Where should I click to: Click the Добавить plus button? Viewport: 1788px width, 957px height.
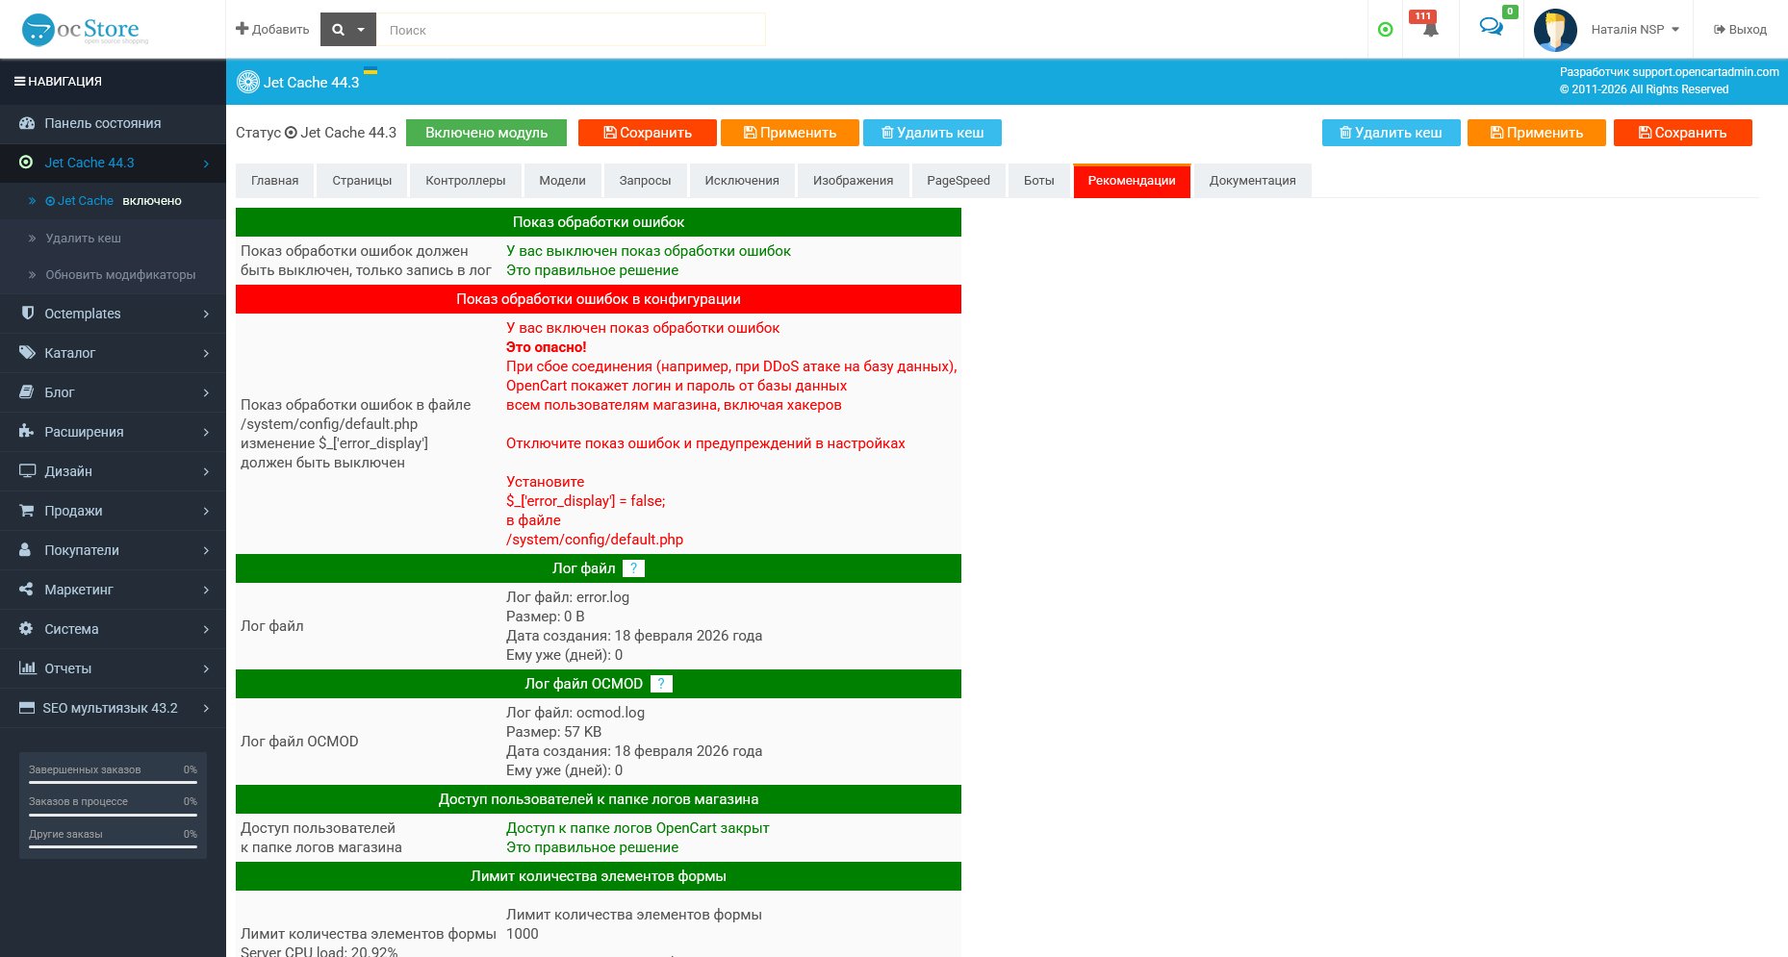[272, 30]
